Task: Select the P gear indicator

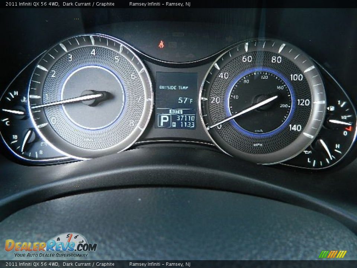Action: coord(164,121)
